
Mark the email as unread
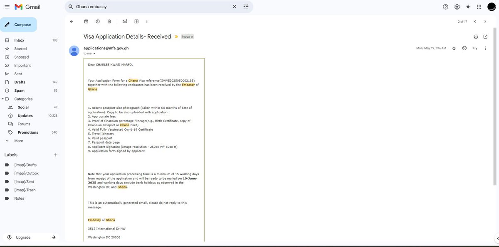point(125,22)
